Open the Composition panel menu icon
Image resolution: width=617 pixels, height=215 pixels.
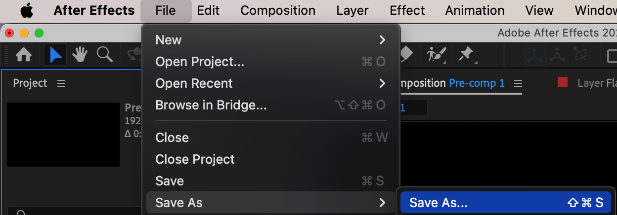click(x=518, y=83)
